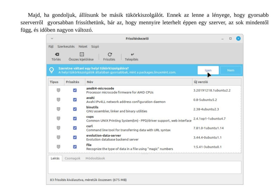The height and width of the screenshot is (187, 280).
Task: Click the lightbulb icon in the mirror banner
Action: pos(51,70)
